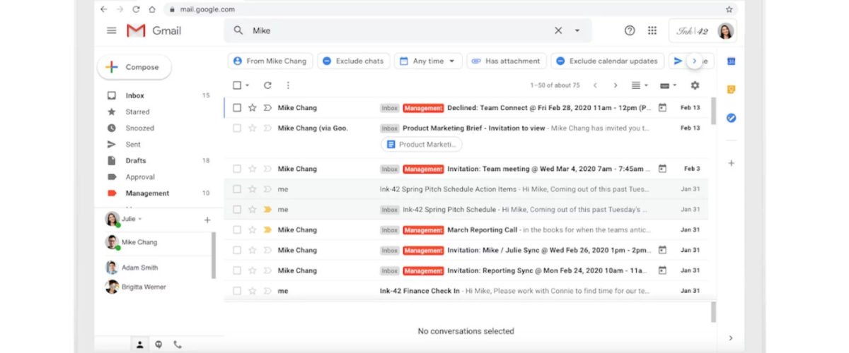
Task: Select the Invitation: Team meeting email checkbox
Action: tap(237, 169)
